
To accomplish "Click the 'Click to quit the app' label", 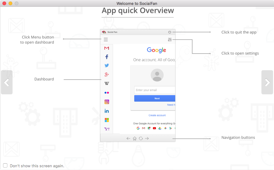I will click(x=239, y=32).
